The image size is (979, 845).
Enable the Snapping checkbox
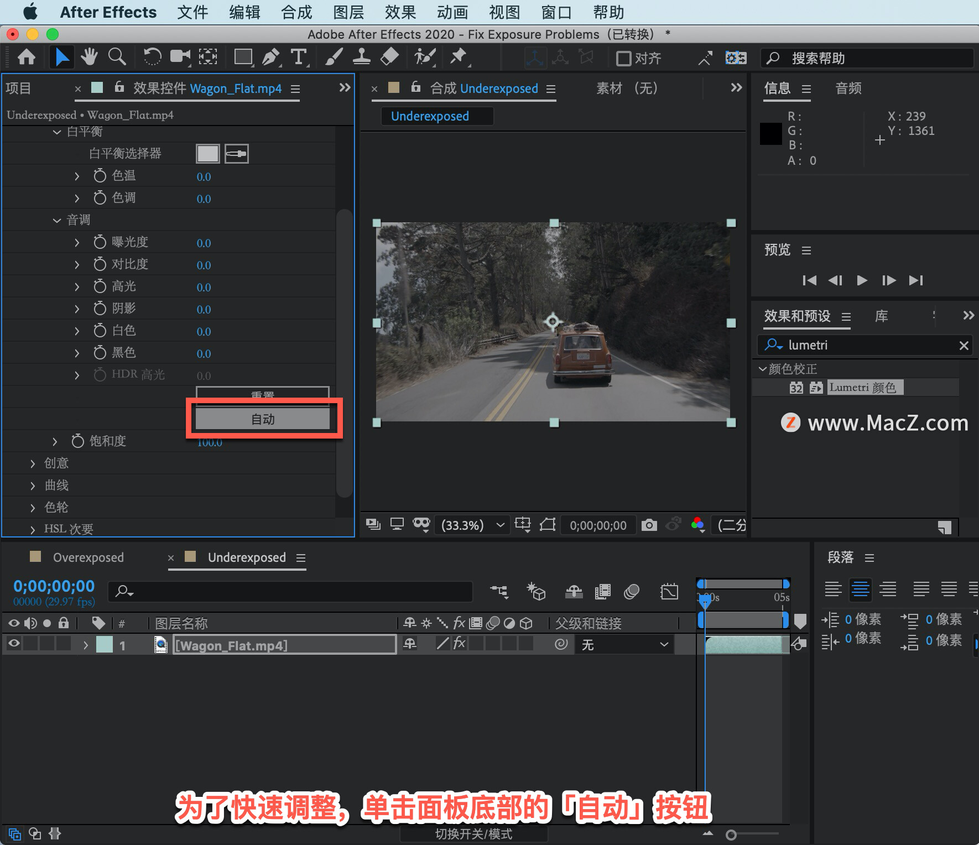click(x=624, y=58)
